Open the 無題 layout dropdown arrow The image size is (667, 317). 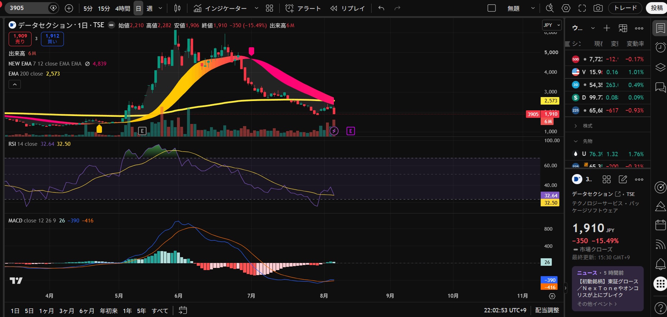533,8
